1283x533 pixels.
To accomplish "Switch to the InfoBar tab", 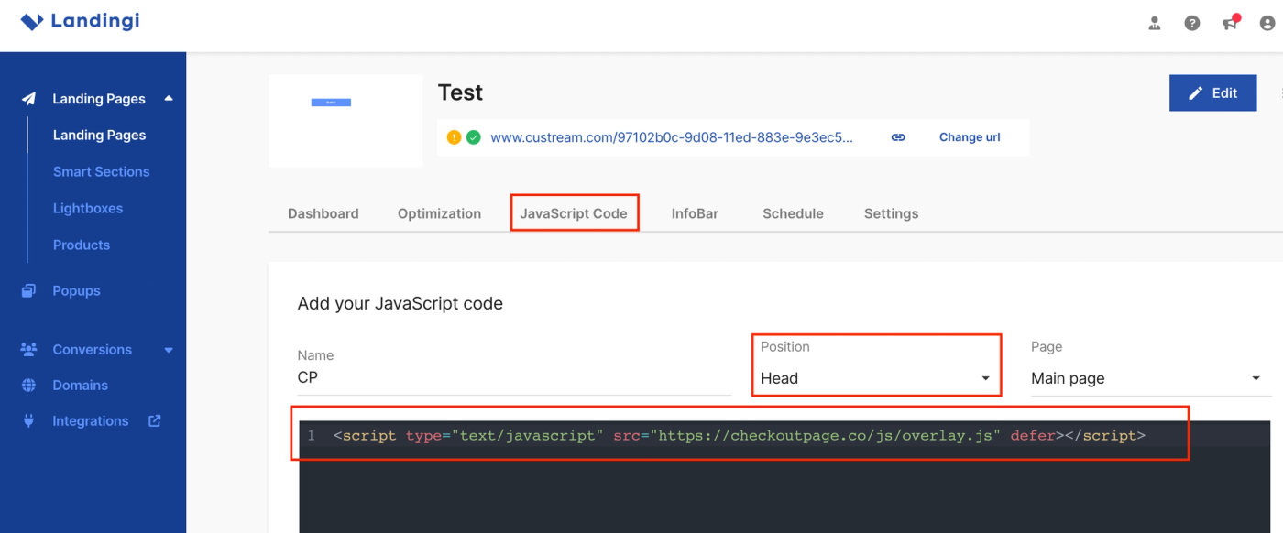I will (695, 213).
